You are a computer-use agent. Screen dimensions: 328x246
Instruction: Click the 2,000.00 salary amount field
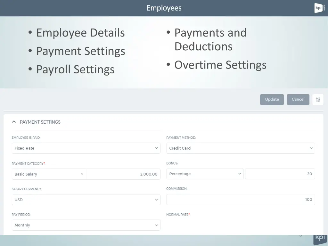coord(123,174)
